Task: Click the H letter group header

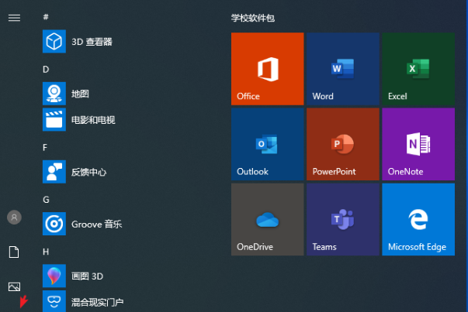Action: 46,252
